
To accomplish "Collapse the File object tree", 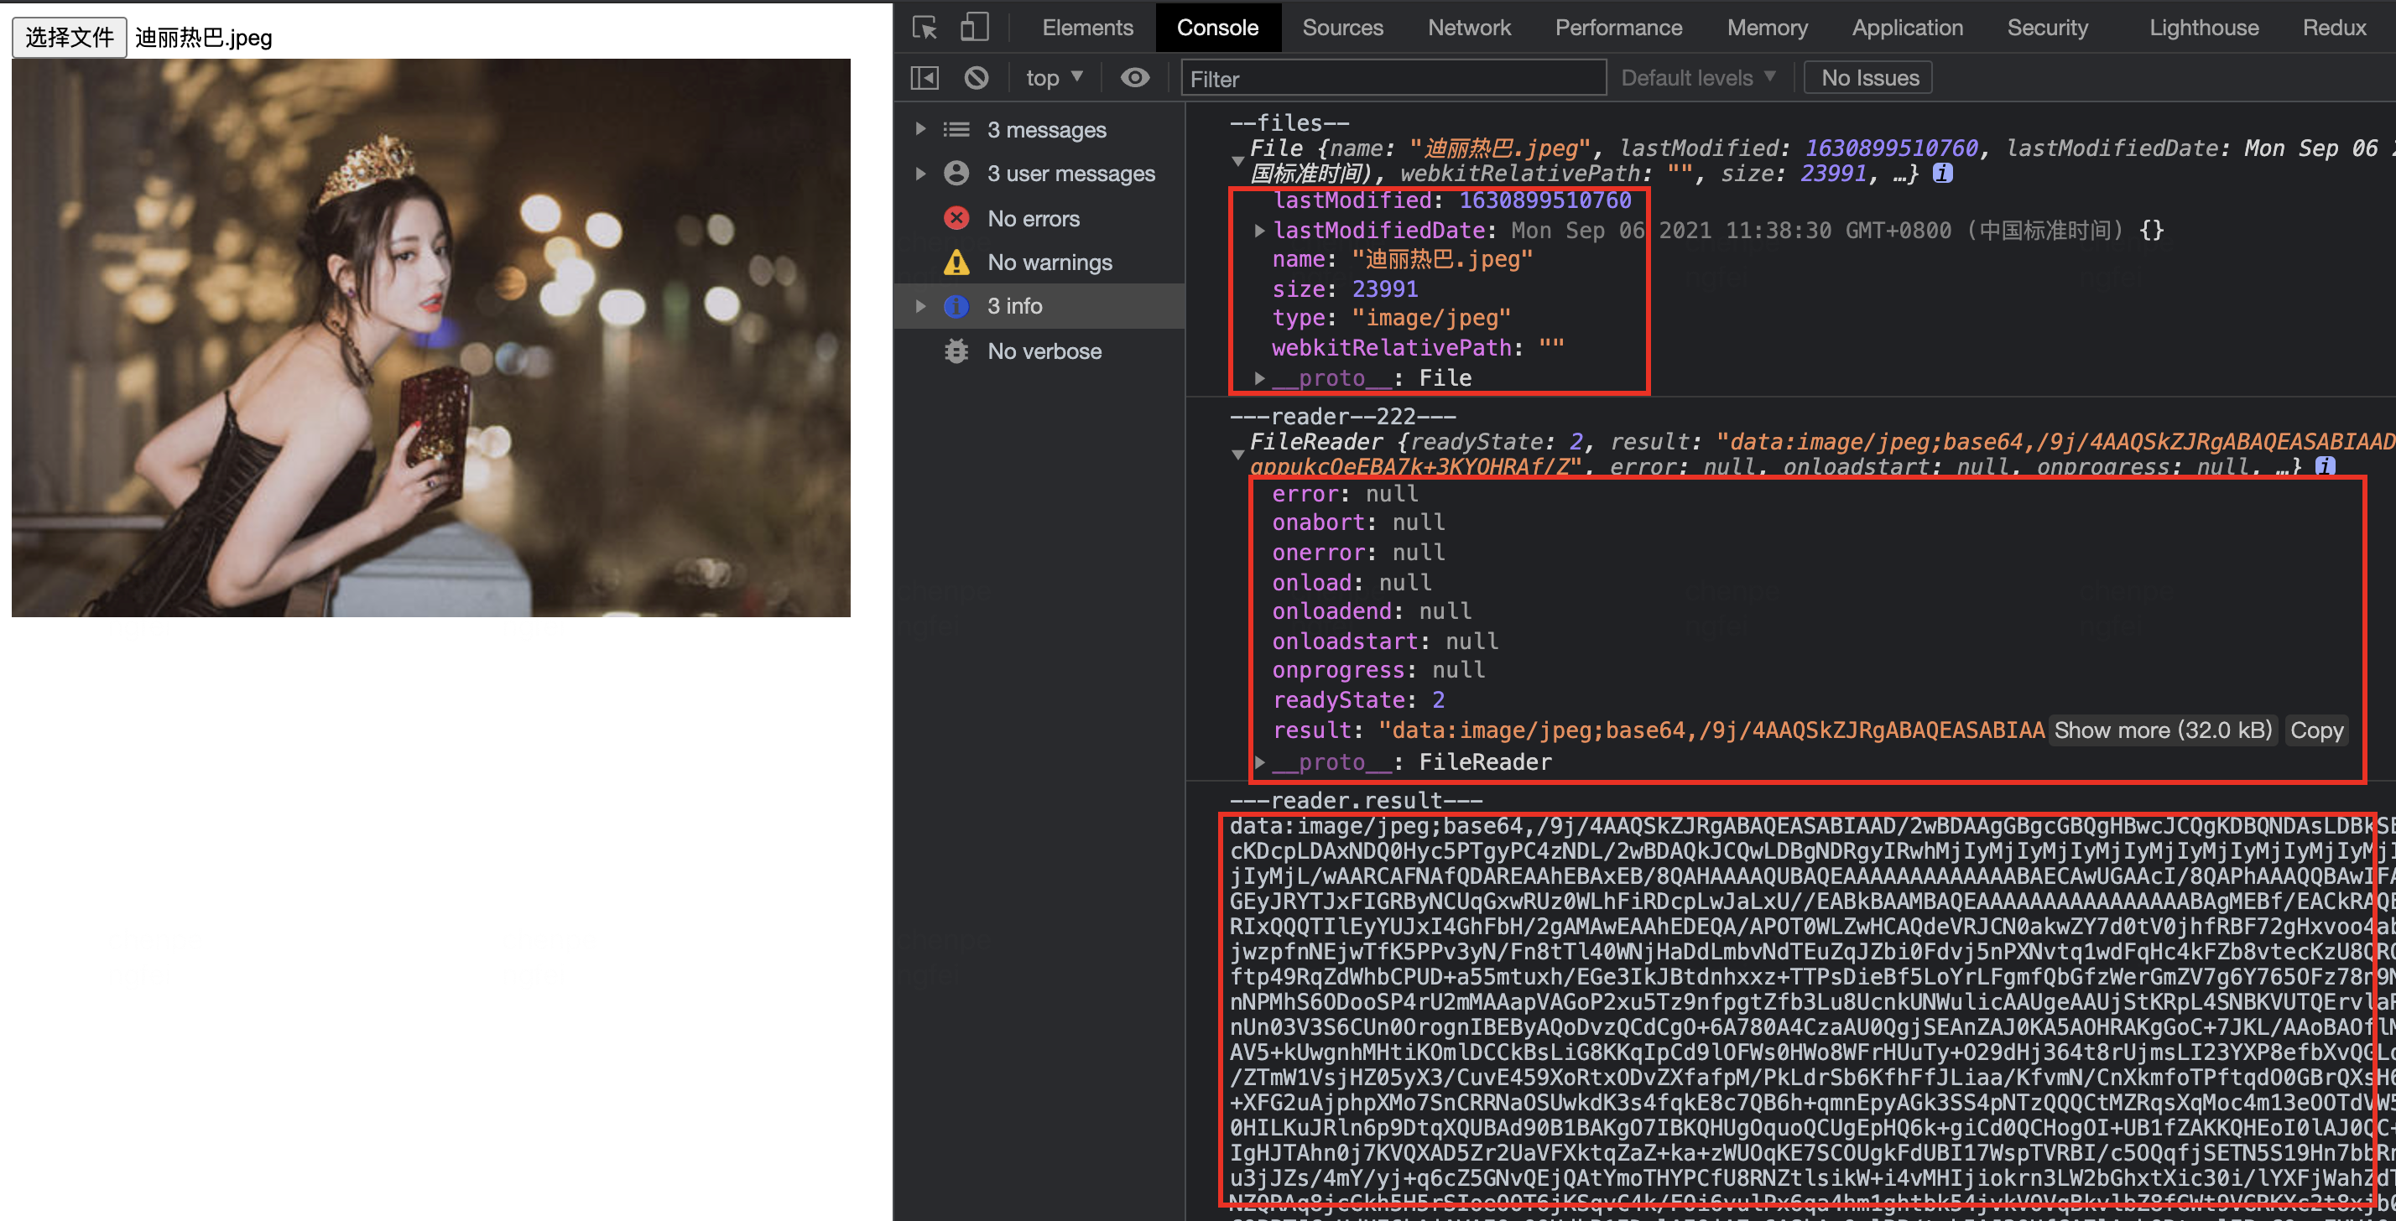I will (1237, 161).
